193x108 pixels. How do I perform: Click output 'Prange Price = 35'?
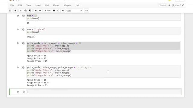pos(37,85)
